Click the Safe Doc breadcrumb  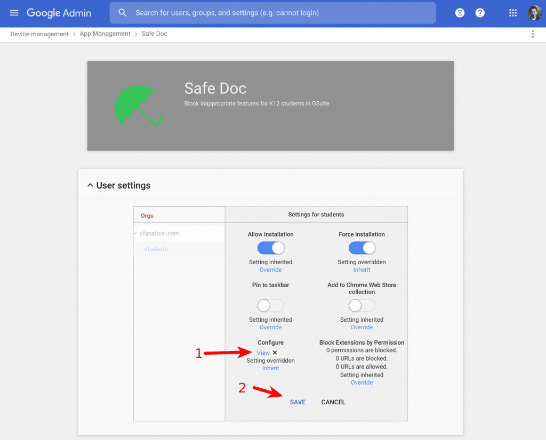pyautogui.click(x=154, y=34)
